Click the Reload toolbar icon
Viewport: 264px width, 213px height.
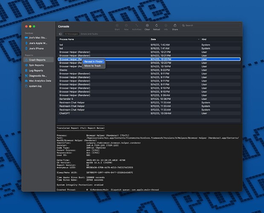click(x=156, y=26)
